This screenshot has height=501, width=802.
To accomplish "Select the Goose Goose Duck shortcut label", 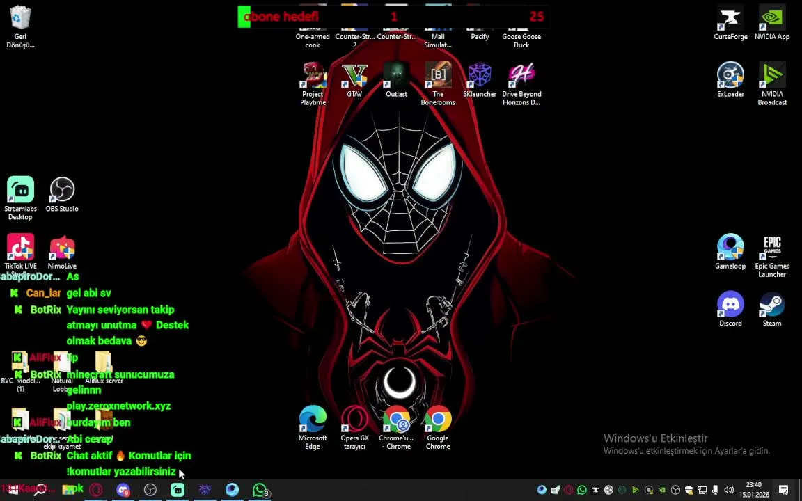I will (521, 40).
